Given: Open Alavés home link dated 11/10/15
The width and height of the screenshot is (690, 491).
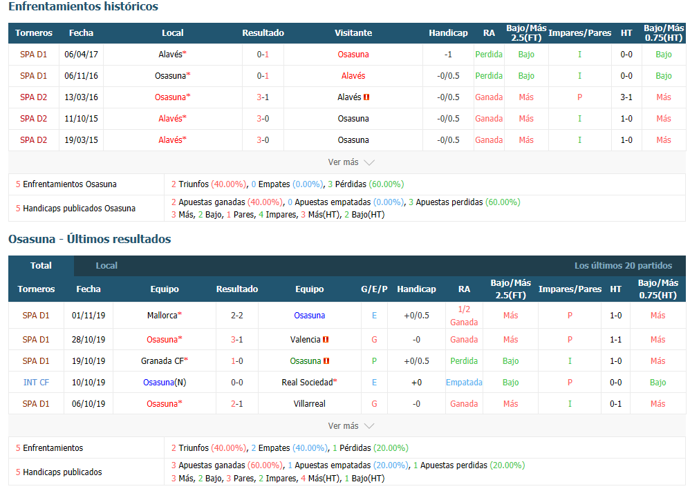Looking at the screenshot, I should point(170,119).
